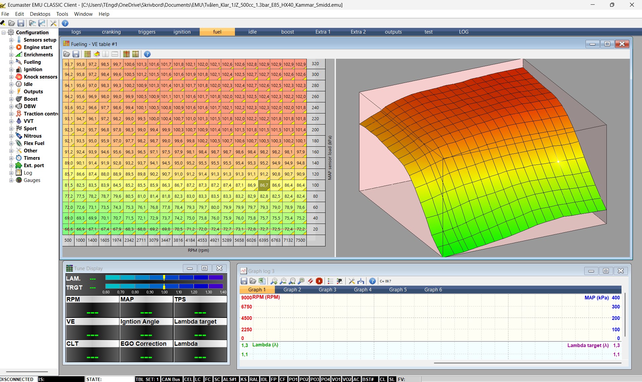Expand Enrichments tree node
The width and height of the screenshot is (642, 382).
11,55
